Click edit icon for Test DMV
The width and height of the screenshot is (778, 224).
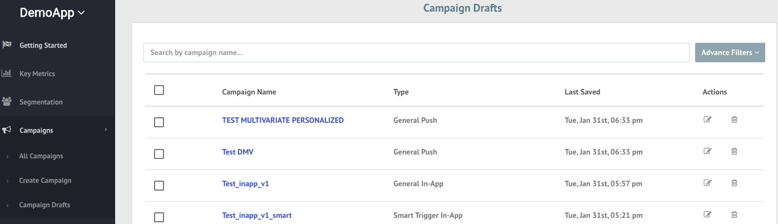click(x=707, y=151)
